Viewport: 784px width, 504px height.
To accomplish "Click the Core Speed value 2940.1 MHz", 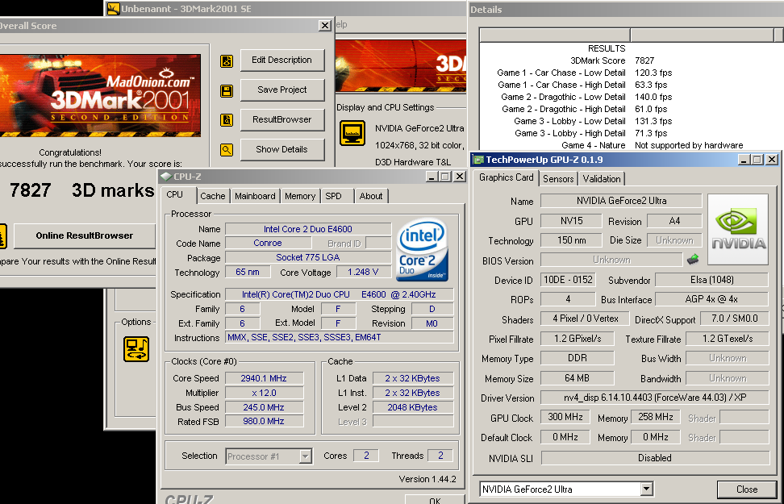I will click(x=264, y=378).
